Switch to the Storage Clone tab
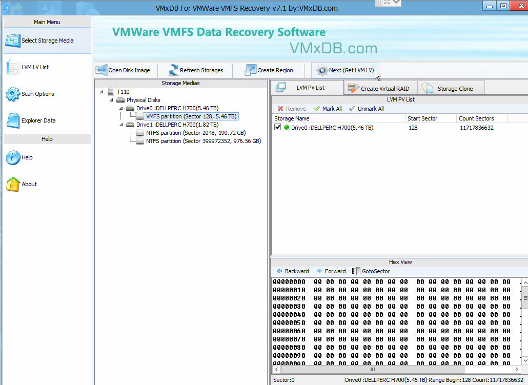 pos(451,88)
